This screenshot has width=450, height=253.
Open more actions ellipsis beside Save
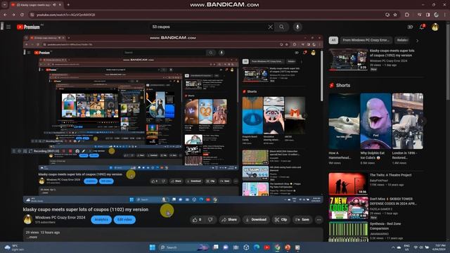coord(319,220)
